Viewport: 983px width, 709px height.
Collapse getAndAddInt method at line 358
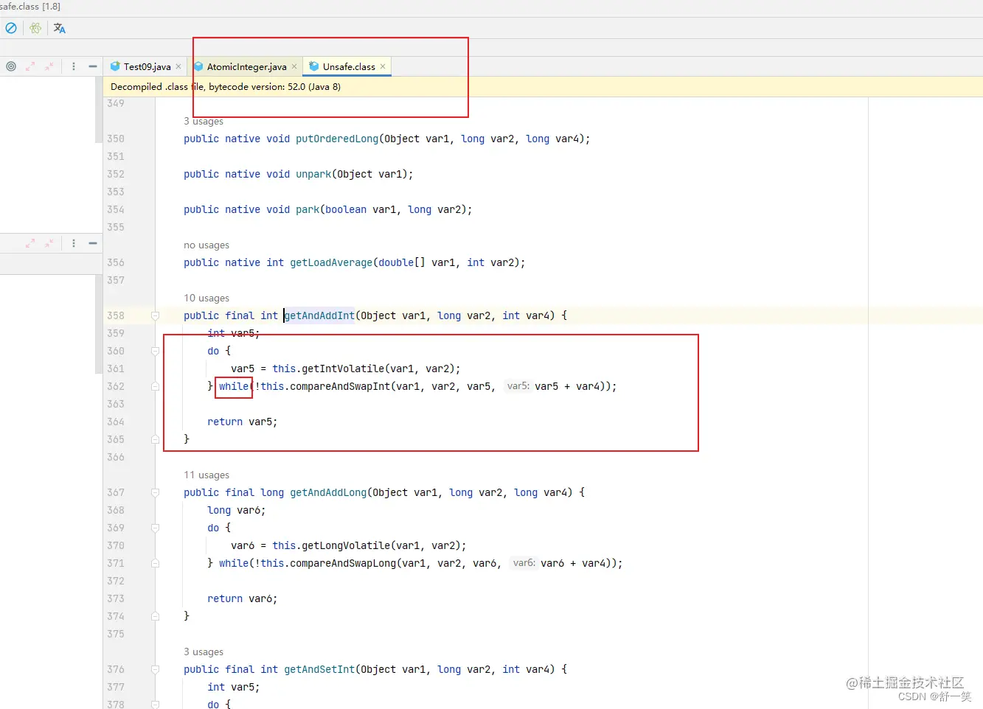[155, 315]
